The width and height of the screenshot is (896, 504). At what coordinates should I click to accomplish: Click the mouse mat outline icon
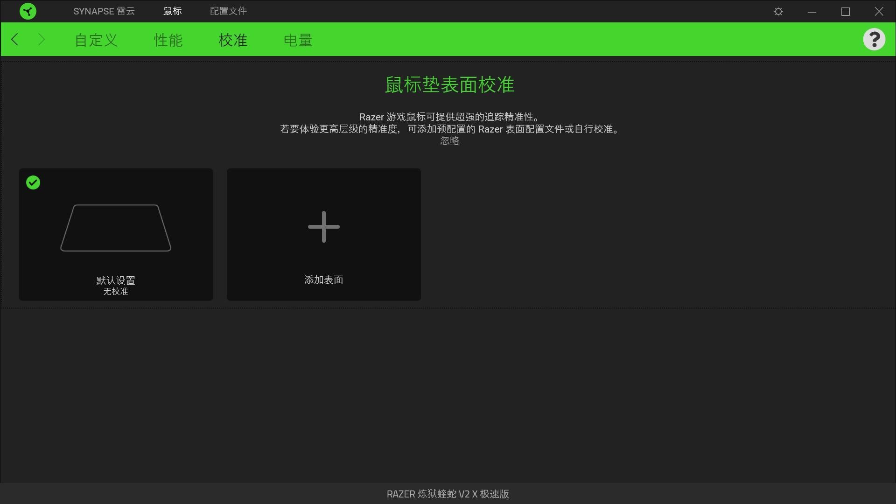click(x=116, y=228)
